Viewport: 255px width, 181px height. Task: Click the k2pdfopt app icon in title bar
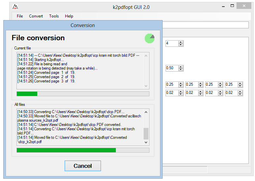15,7
